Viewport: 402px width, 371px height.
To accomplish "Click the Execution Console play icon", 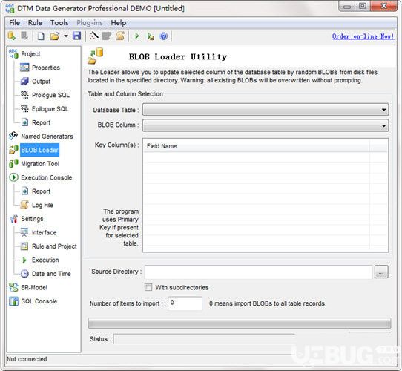I will (13, 177).
